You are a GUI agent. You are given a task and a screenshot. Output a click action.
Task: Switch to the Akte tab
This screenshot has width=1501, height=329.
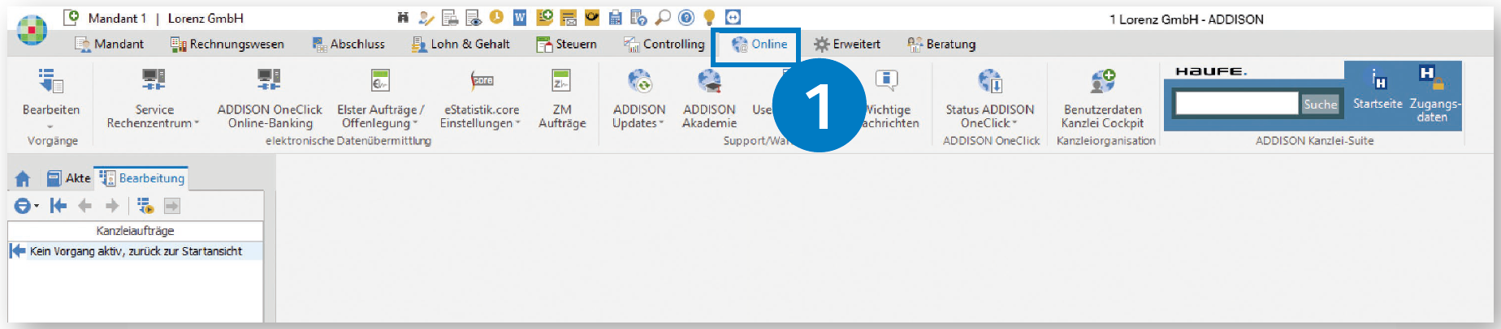(x=68, y=178)
